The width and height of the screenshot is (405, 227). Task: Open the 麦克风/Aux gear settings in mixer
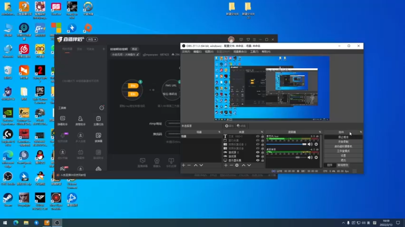point(316,144)
